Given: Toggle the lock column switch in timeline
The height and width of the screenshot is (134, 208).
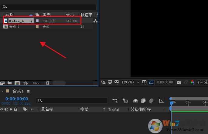Looking at the screenshot, I should tap(15, 109).
